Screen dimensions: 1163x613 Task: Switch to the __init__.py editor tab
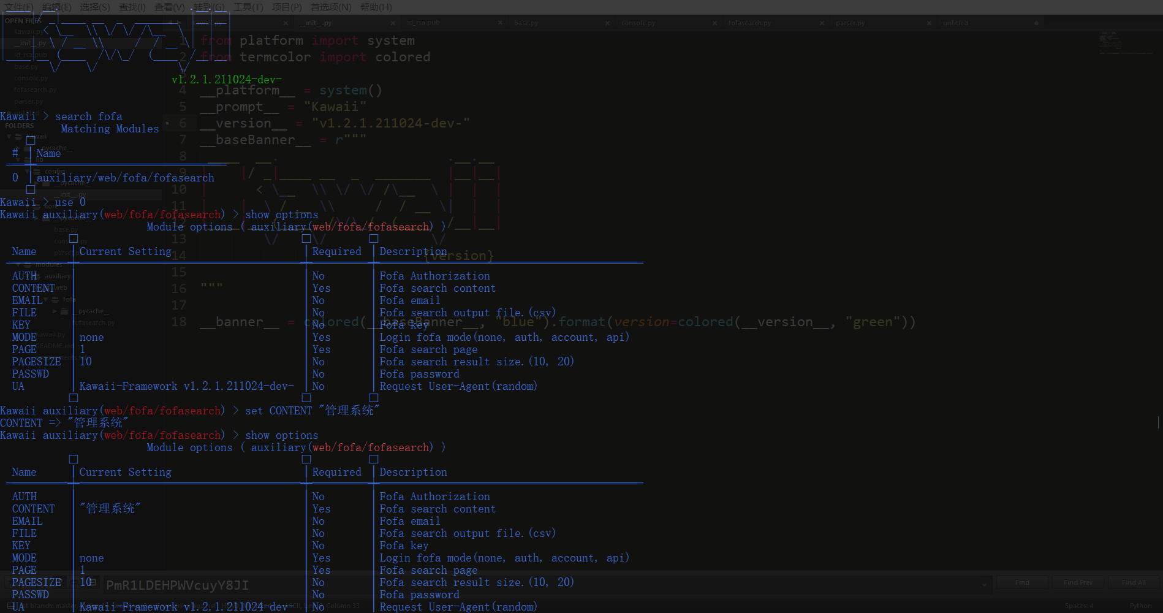tap(346, 23)
